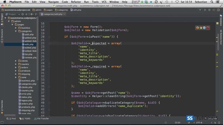The width and height of the screenshot is (223, 125).
Task: Expand the zone folder
Action: pos(16,77)
